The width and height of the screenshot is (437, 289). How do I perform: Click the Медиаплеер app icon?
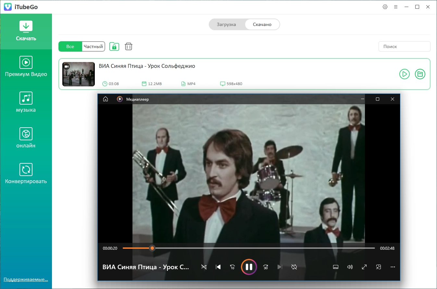click(x=120, y=99)
